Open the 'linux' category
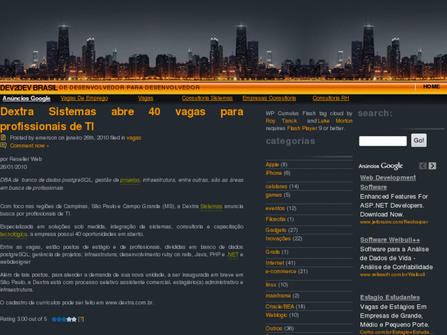Viewport: 447px width, 335px height. pos(271,285)
